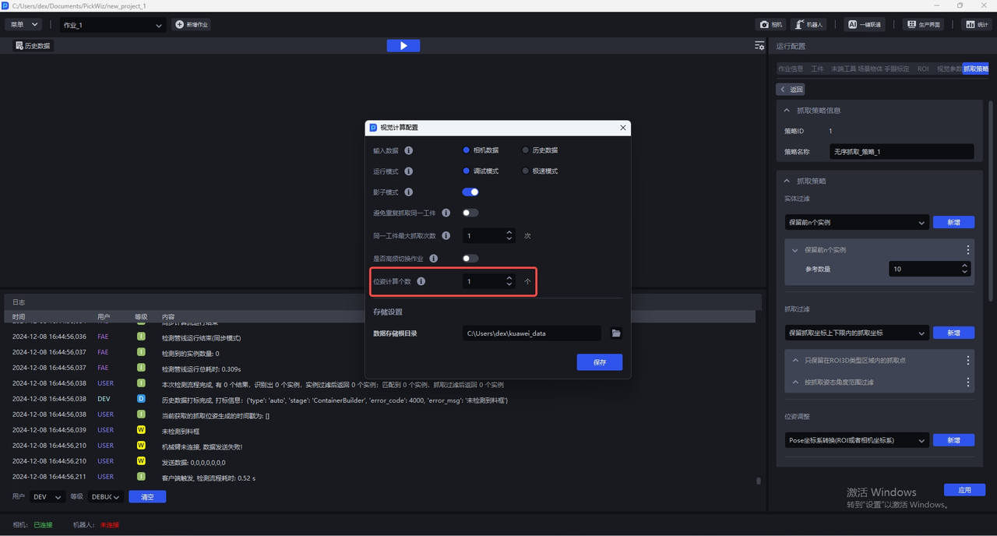Open the 作业_1 job dropdown
Image resolution: width=997 pixels, height=536 pixels.
(113, 25)
